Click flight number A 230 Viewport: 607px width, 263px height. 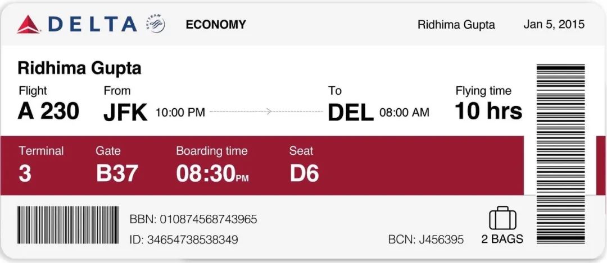(48, 112)
